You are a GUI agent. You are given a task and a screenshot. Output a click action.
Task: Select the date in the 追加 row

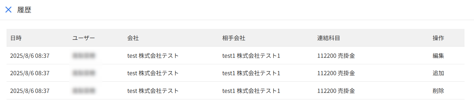coord(30,73)
